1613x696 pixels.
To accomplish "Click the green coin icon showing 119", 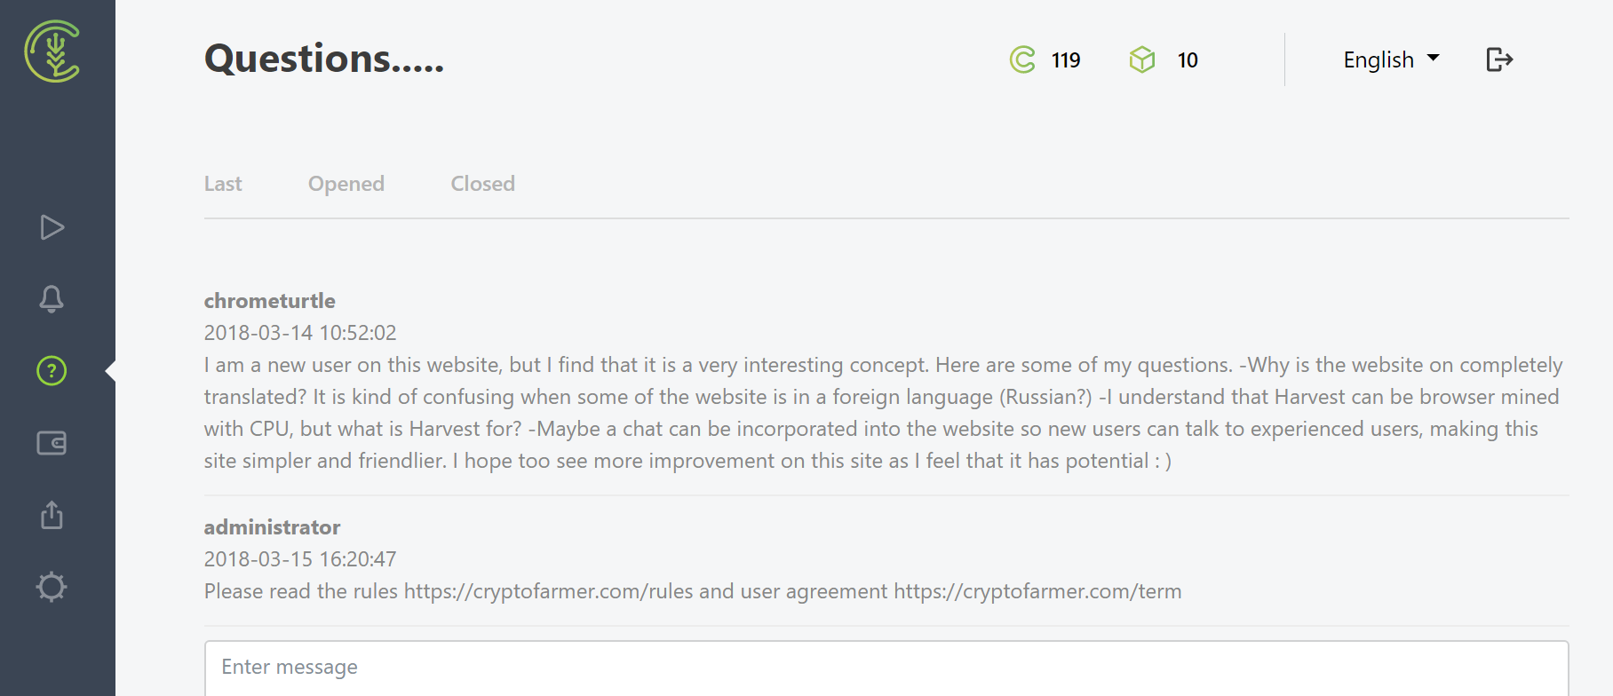I will point(1023,59).
